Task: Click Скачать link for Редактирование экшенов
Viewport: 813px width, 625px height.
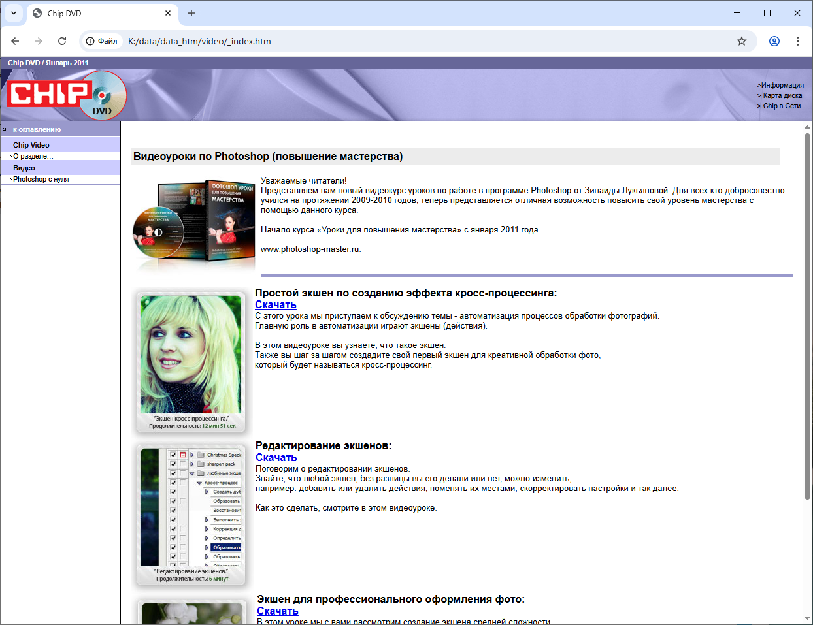Action: (x=276, y=457)
